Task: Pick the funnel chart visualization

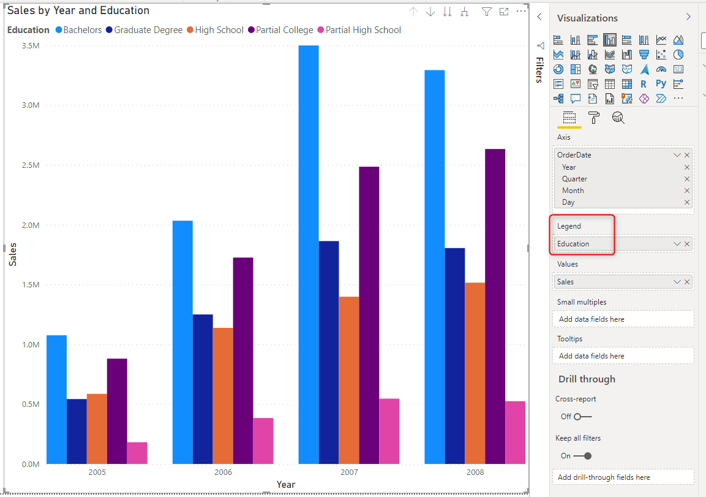Action: click(x=644, y=55)
